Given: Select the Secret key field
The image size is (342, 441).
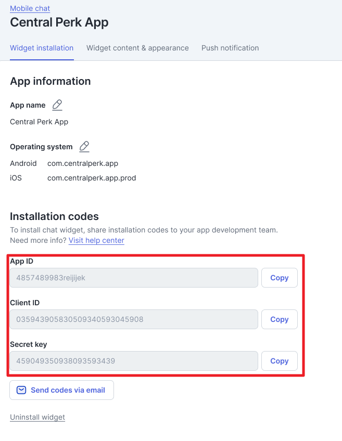Looking at the screenshot, I should (134, 361).
